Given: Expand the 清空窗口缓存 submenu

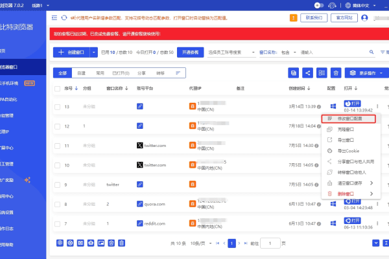Looking at the screenshot, I should tap(351, 183).
